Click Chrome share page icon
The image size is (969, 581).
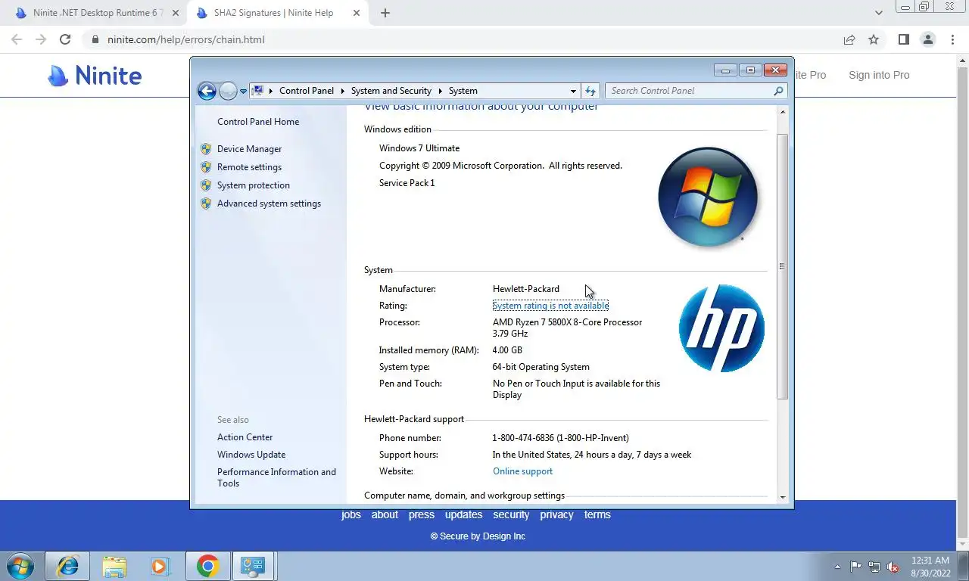click(x=849, y=39)
